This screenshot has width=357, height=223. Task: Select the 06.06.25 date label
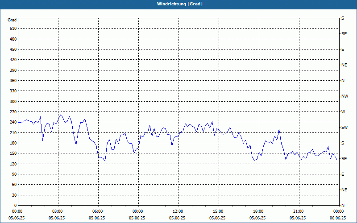338,218
